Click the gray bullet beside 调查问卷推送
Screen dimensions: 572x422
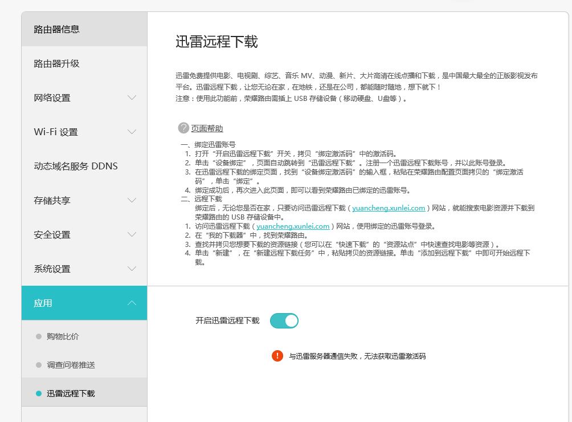click(x=39, y=365)
